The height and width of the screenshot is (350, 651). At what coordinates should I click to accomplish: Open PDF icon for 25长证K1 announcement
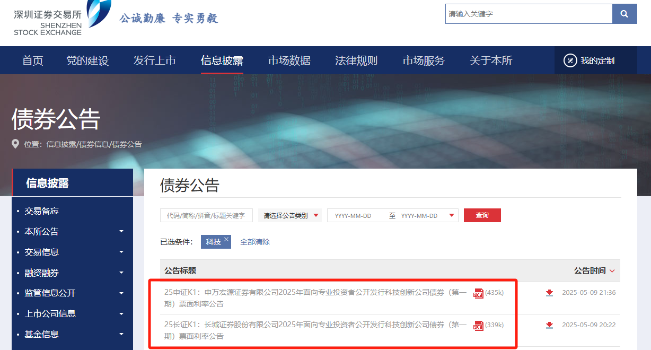pyautogui.click(x=478, y=326)
